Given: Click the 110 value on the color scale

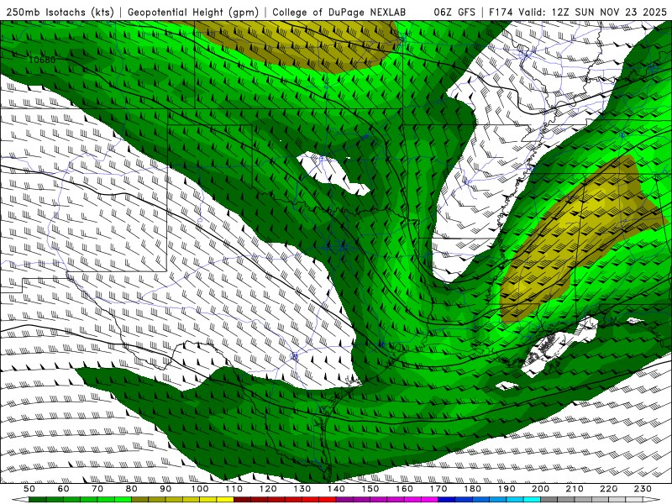Looking at the screenshot, I should [x=234, y=489].
